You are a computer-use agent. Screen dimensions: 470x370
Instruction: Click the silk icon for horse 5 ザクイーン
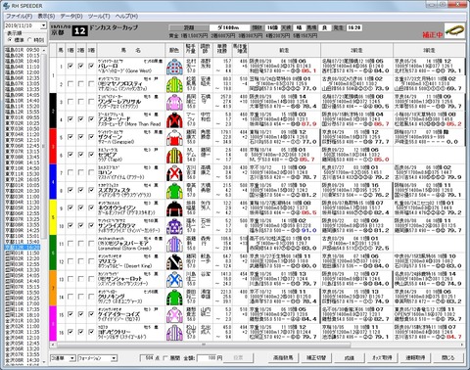(x=174, y=137)
